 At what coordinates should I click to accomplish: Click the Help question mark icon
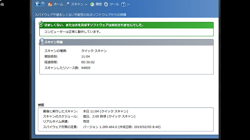pos(124,4)
